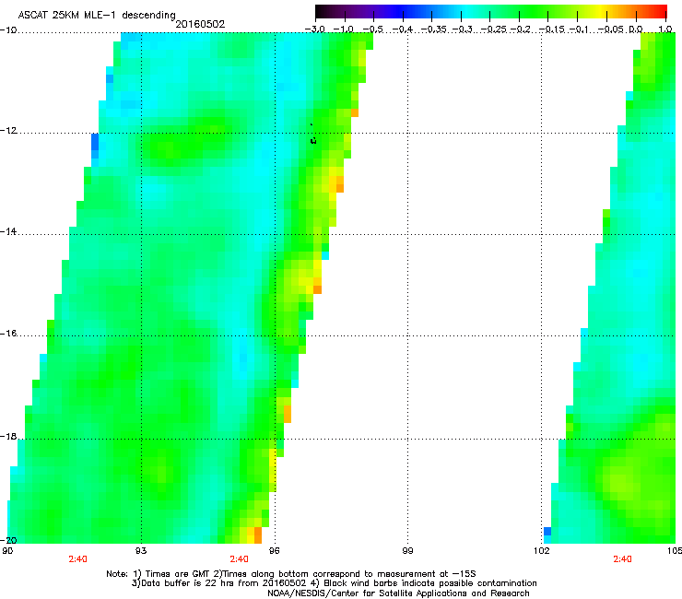Click the -0.35 color scale label

click(433, 29)
